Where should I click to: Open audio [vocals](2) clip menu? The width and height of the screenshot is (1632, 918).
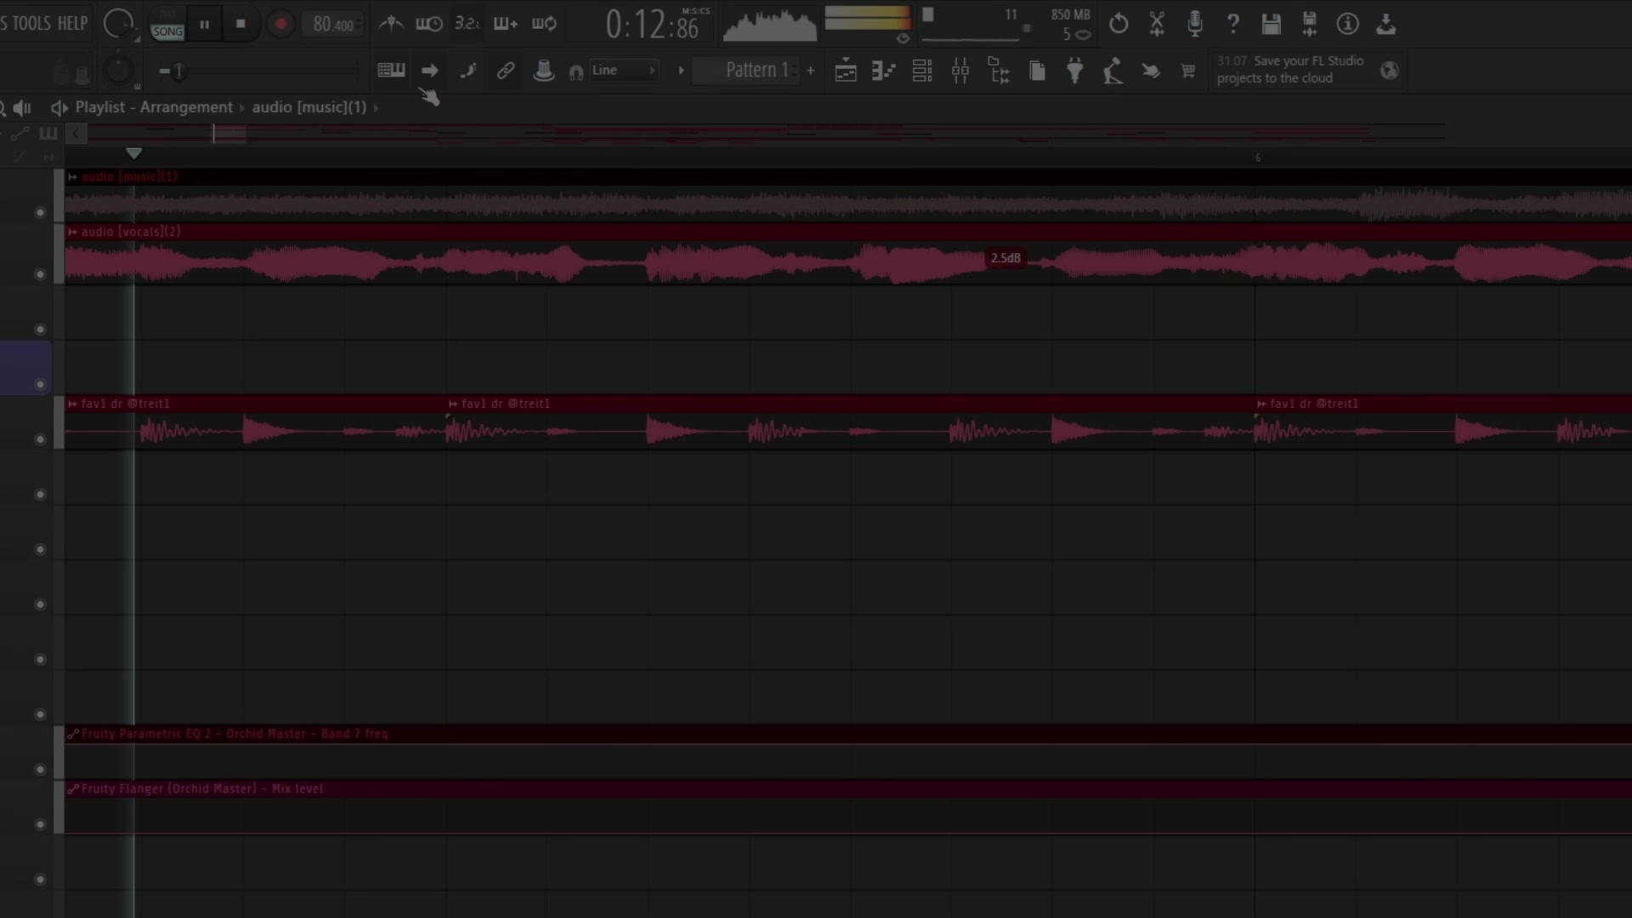click(x=73, y=232)
